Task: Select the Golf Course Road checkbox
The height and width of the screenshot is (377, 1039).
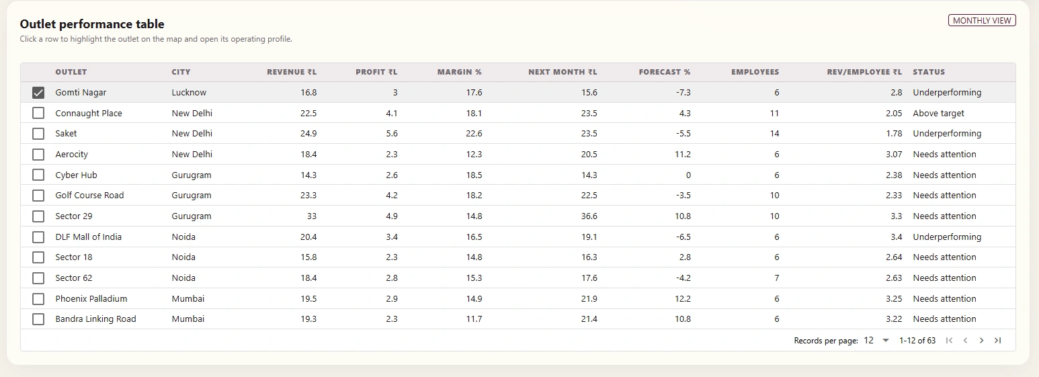Action: (x=38, y=196)
